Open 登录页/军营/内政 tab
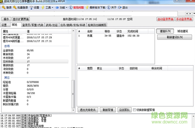 coord(33,25)
